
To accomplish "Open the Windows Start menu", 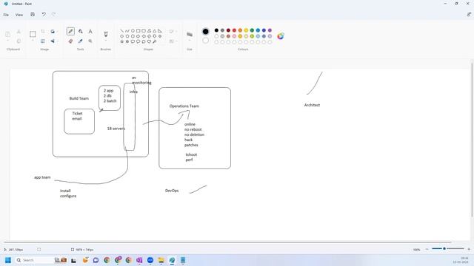I will pyautogui.click(x=8, y=260).
